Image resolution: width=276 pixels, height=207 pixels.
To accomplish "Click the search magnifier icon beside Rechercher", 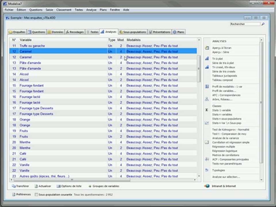I will [x=263, y=24].
